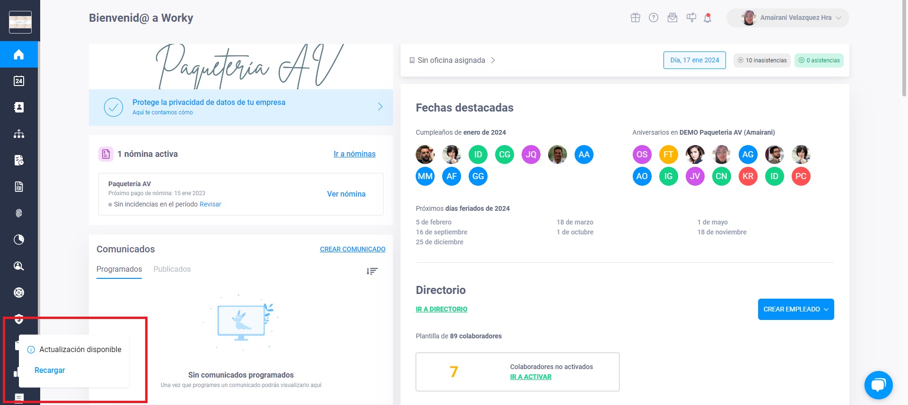The image size is (908, 405).
Task: Click the JV anniversary avatar
Action: tap(695, 176)
